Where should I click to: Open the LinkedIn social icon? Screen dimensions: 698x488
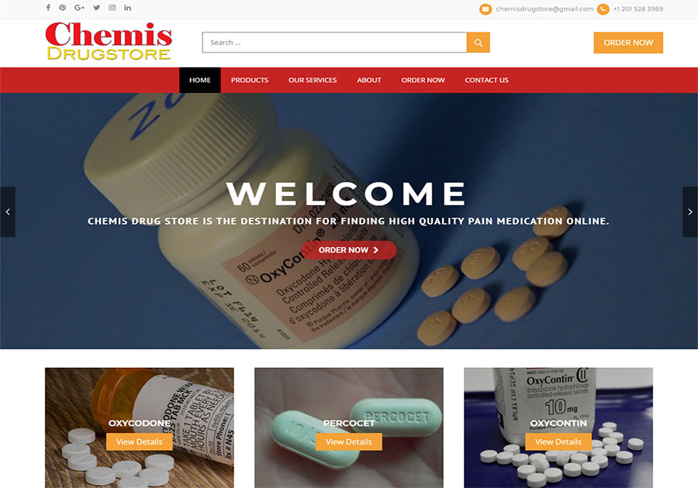tap(128, 8)
